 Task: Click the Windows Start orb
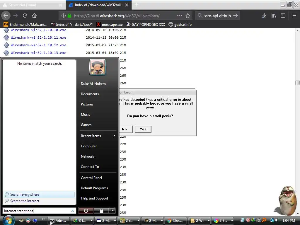(x=8, y=220)
